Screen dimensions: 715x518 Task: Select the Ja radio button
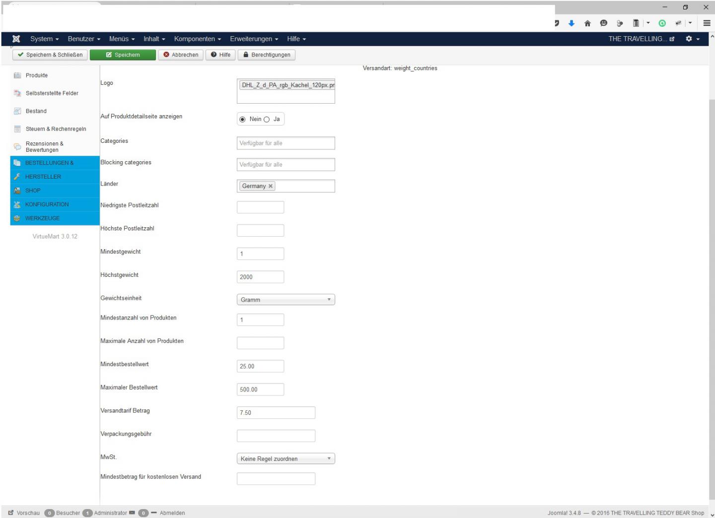(x=267, y=120)
